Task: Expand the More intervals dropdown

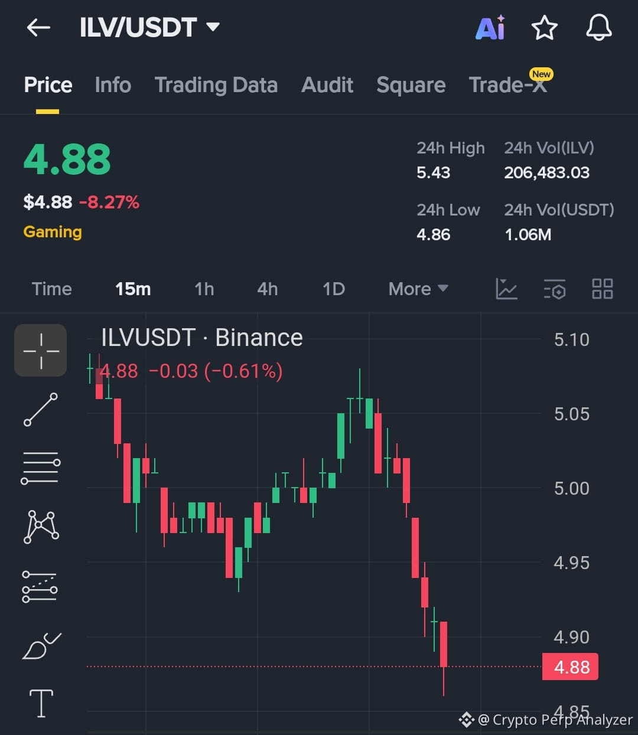Action: [418, 289]
